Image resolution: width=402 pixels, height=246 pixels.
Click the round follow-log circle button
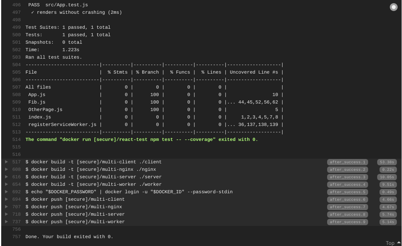[394, 7]
